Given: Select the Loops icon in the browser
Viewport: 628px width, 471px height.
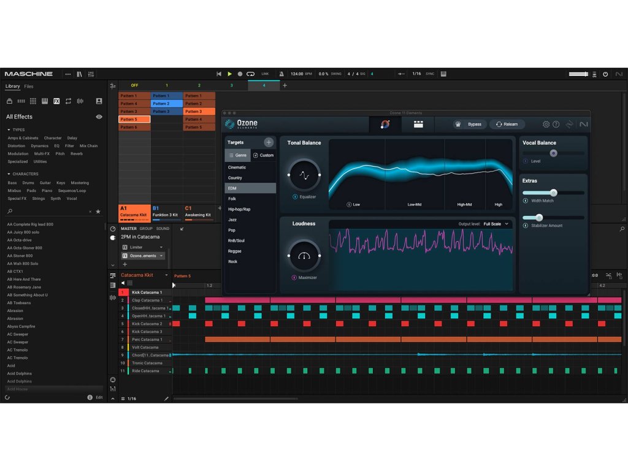Looking at the screenshot, I should 69,101.
